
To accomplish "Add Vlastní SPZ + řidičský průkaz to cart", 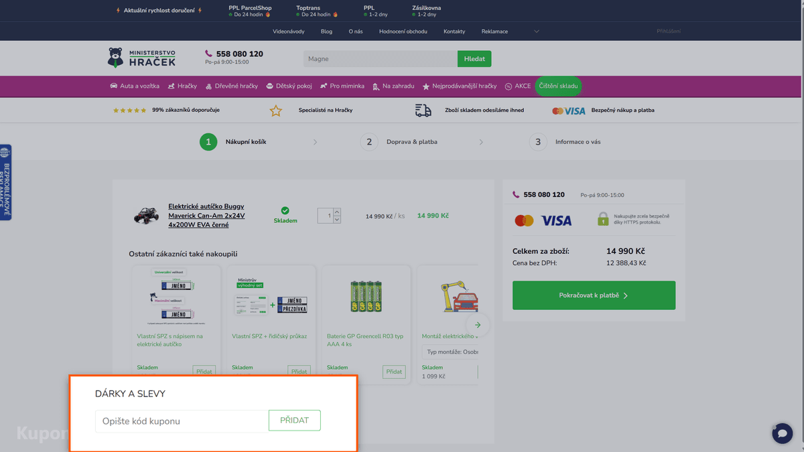I will click(299, 372).
